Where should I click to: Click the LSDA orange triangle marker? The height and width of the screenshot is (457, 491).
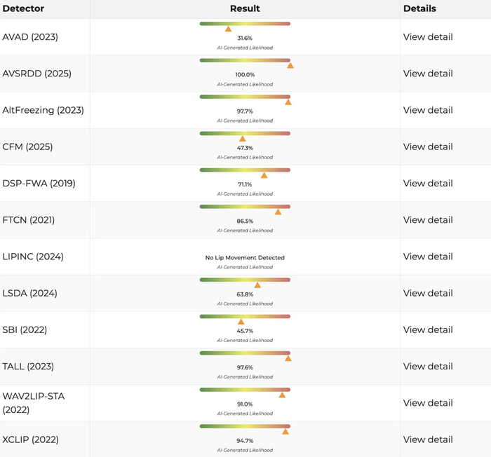click(257, 285)
